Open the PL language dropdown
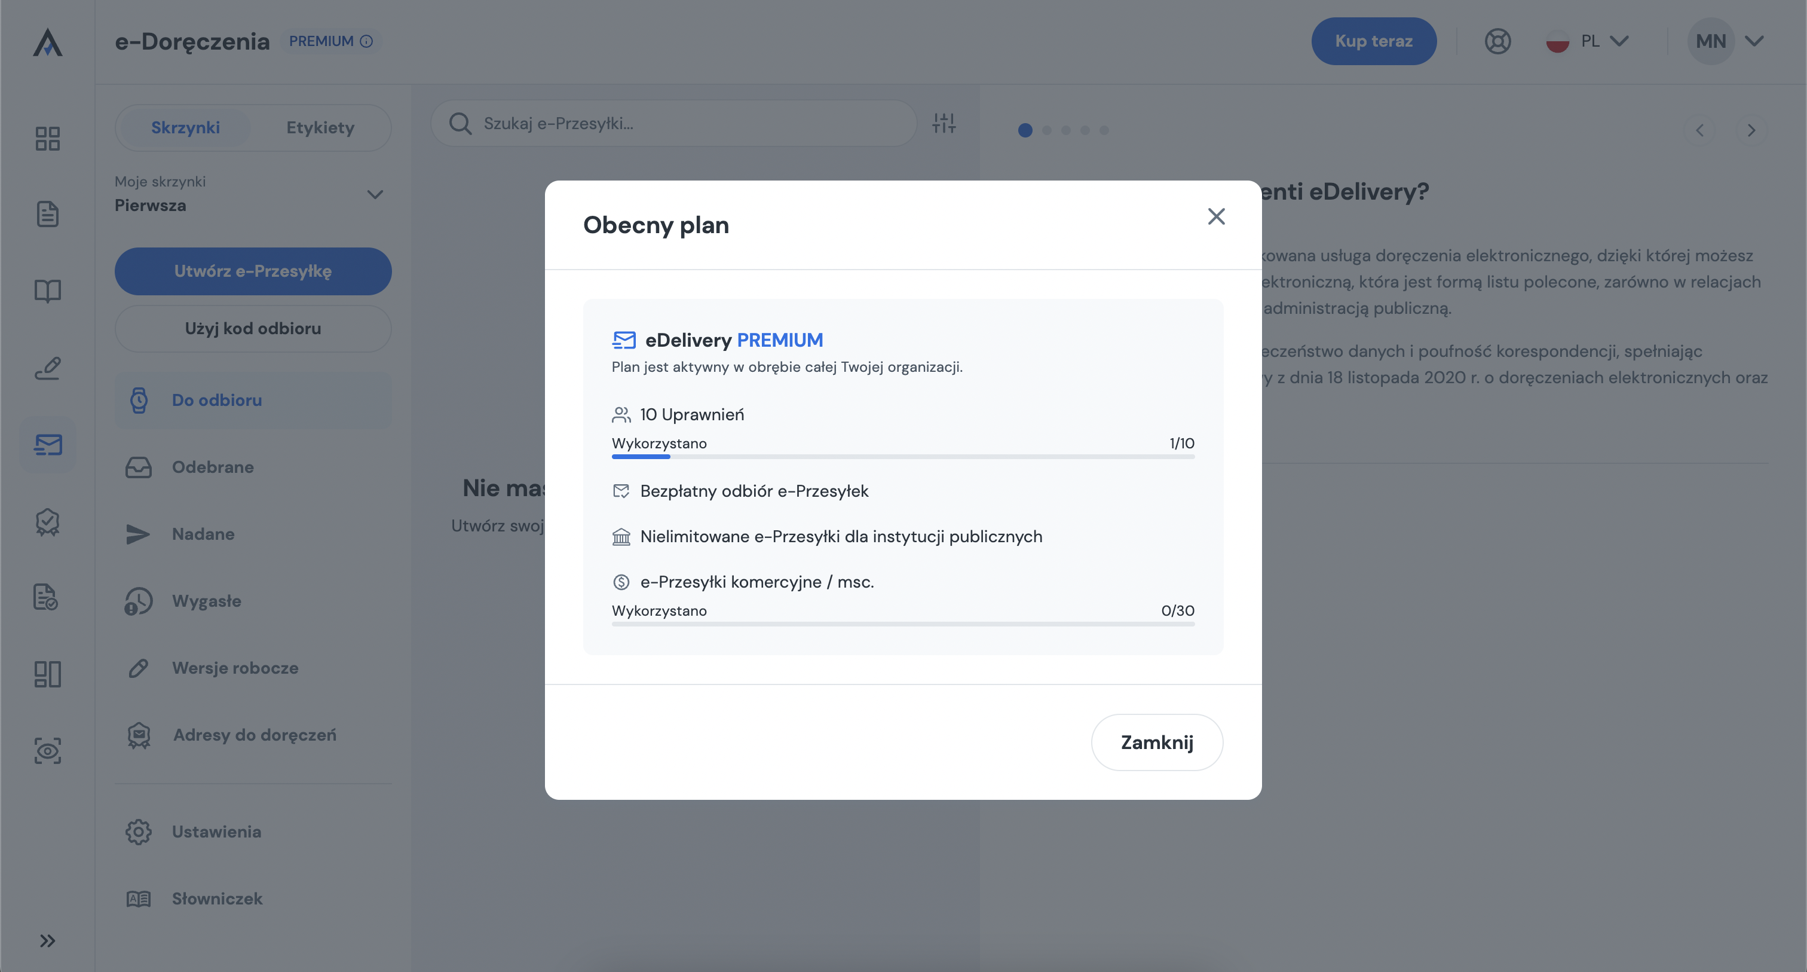The width and height of the screenshot is (1807, 972). pos(1588,41)
